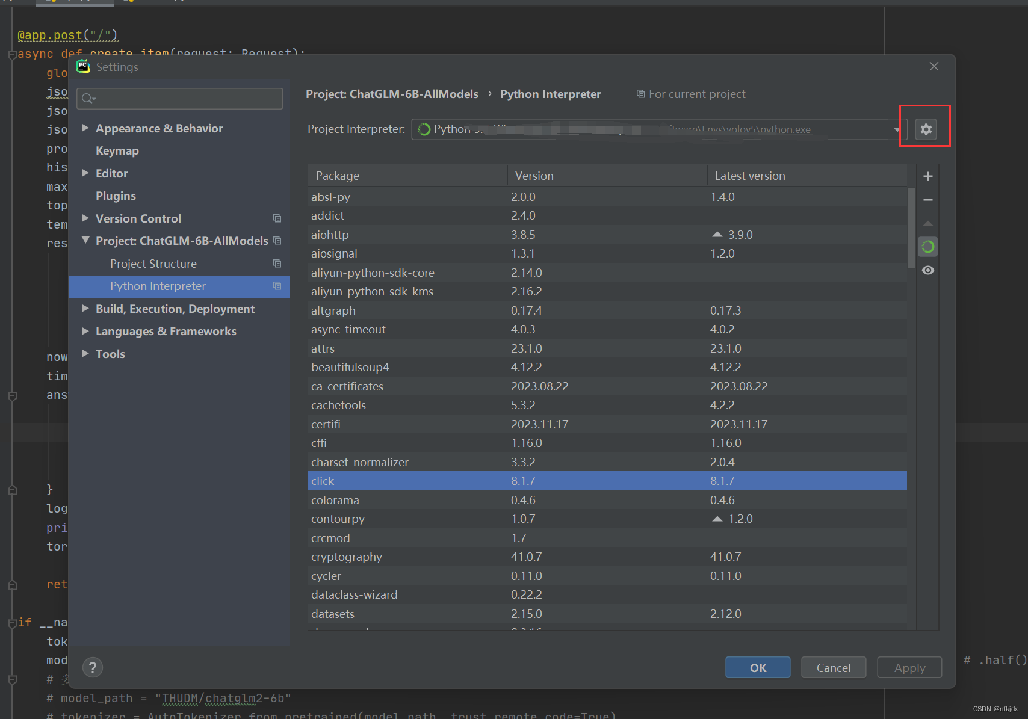
Task: Click upgrade arrow next to contourpy 1.2.0
Action: (x=717, y=519)
